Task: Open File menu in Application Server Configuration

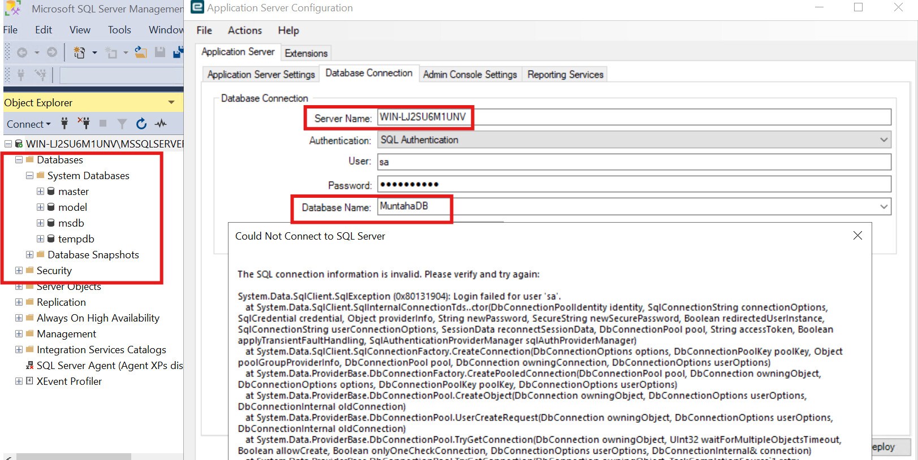Action: pos(204,31)
